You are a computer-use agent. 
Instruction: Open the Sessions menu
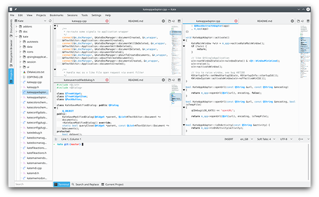72,15
